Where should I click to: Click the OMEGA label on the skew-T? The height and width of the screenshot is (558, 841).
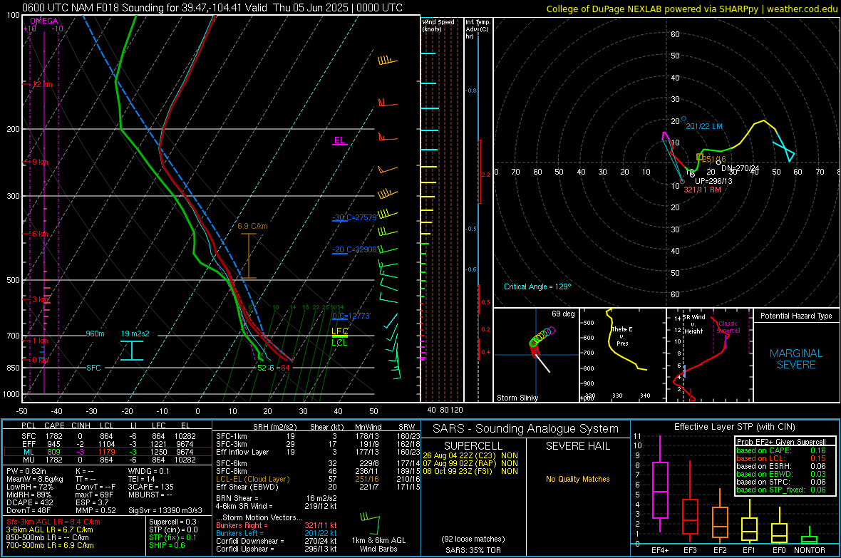point(44,21)
